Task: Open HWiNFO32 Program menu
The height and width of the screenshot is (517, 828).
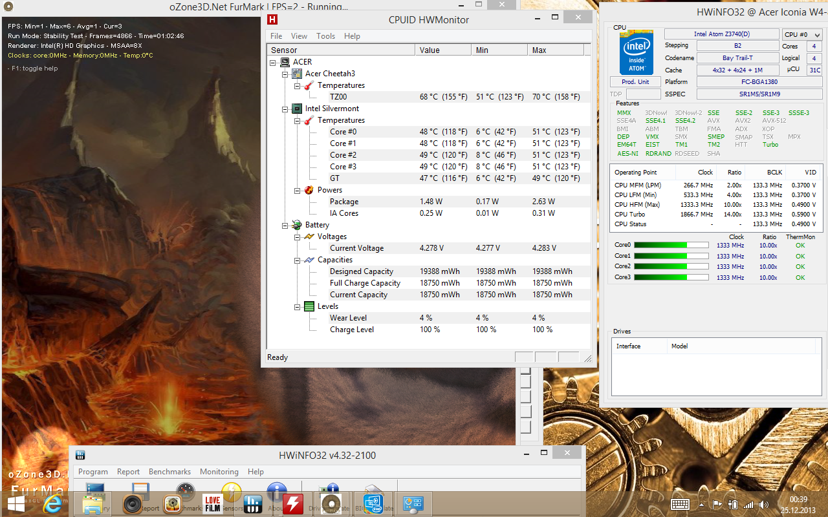Action: pyautogui.click(x=93, y=472)
